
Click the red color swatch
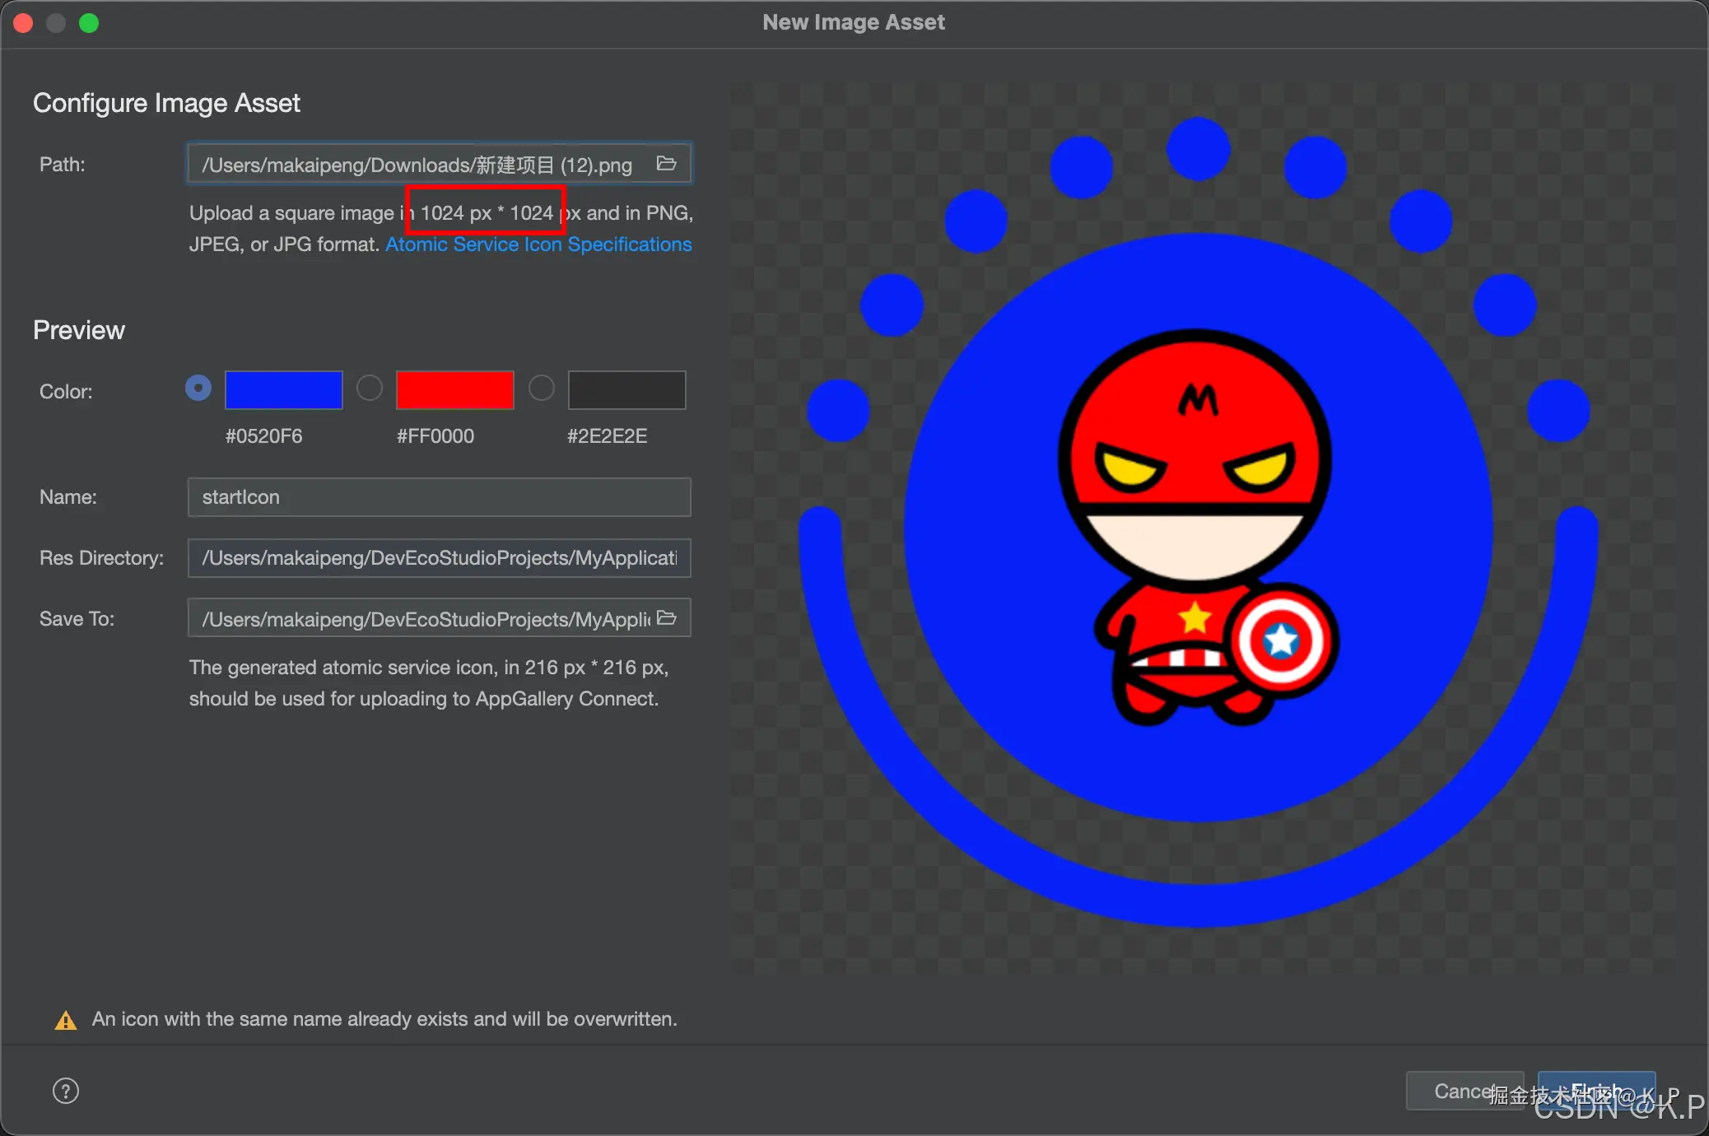click(455, 390)
